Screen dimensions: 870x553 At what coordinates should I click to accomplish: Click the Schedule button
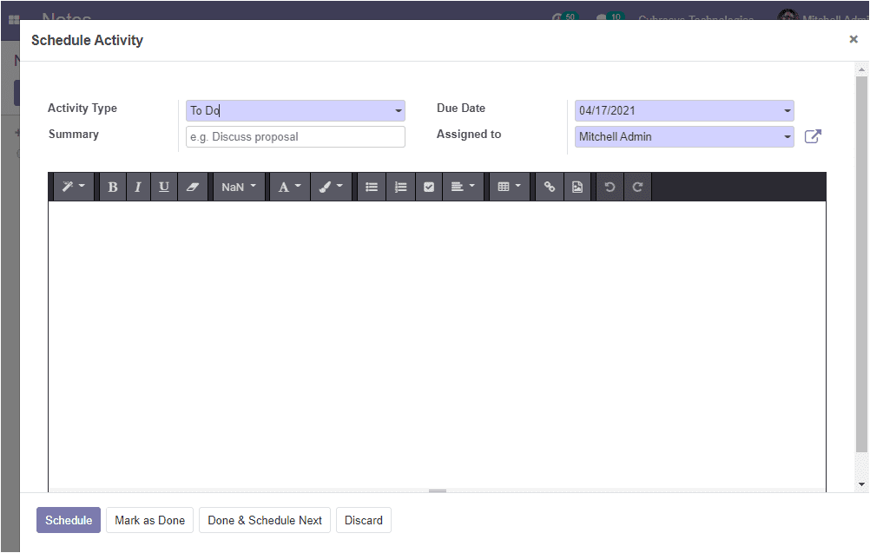tap(69, 520)
